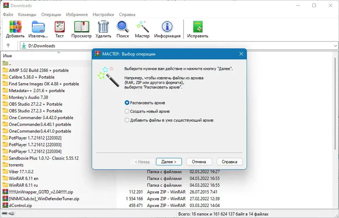
Task: Open the Операции menu
Action: click(51, 14)
